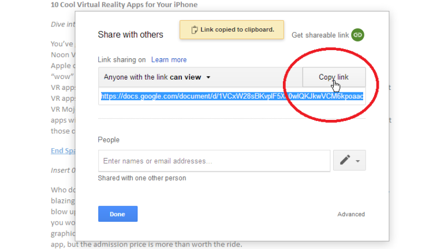The image size is (444, 249).
Task: Open the 'Anyone with the link can view' dropdown
Action: pos(157,77)
